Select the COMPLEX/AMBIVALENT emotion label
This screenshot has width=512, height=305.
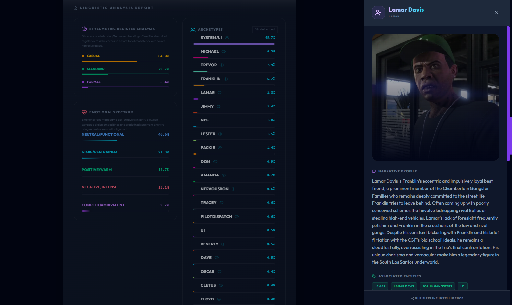pyautogui.click(x=103, y=205)
